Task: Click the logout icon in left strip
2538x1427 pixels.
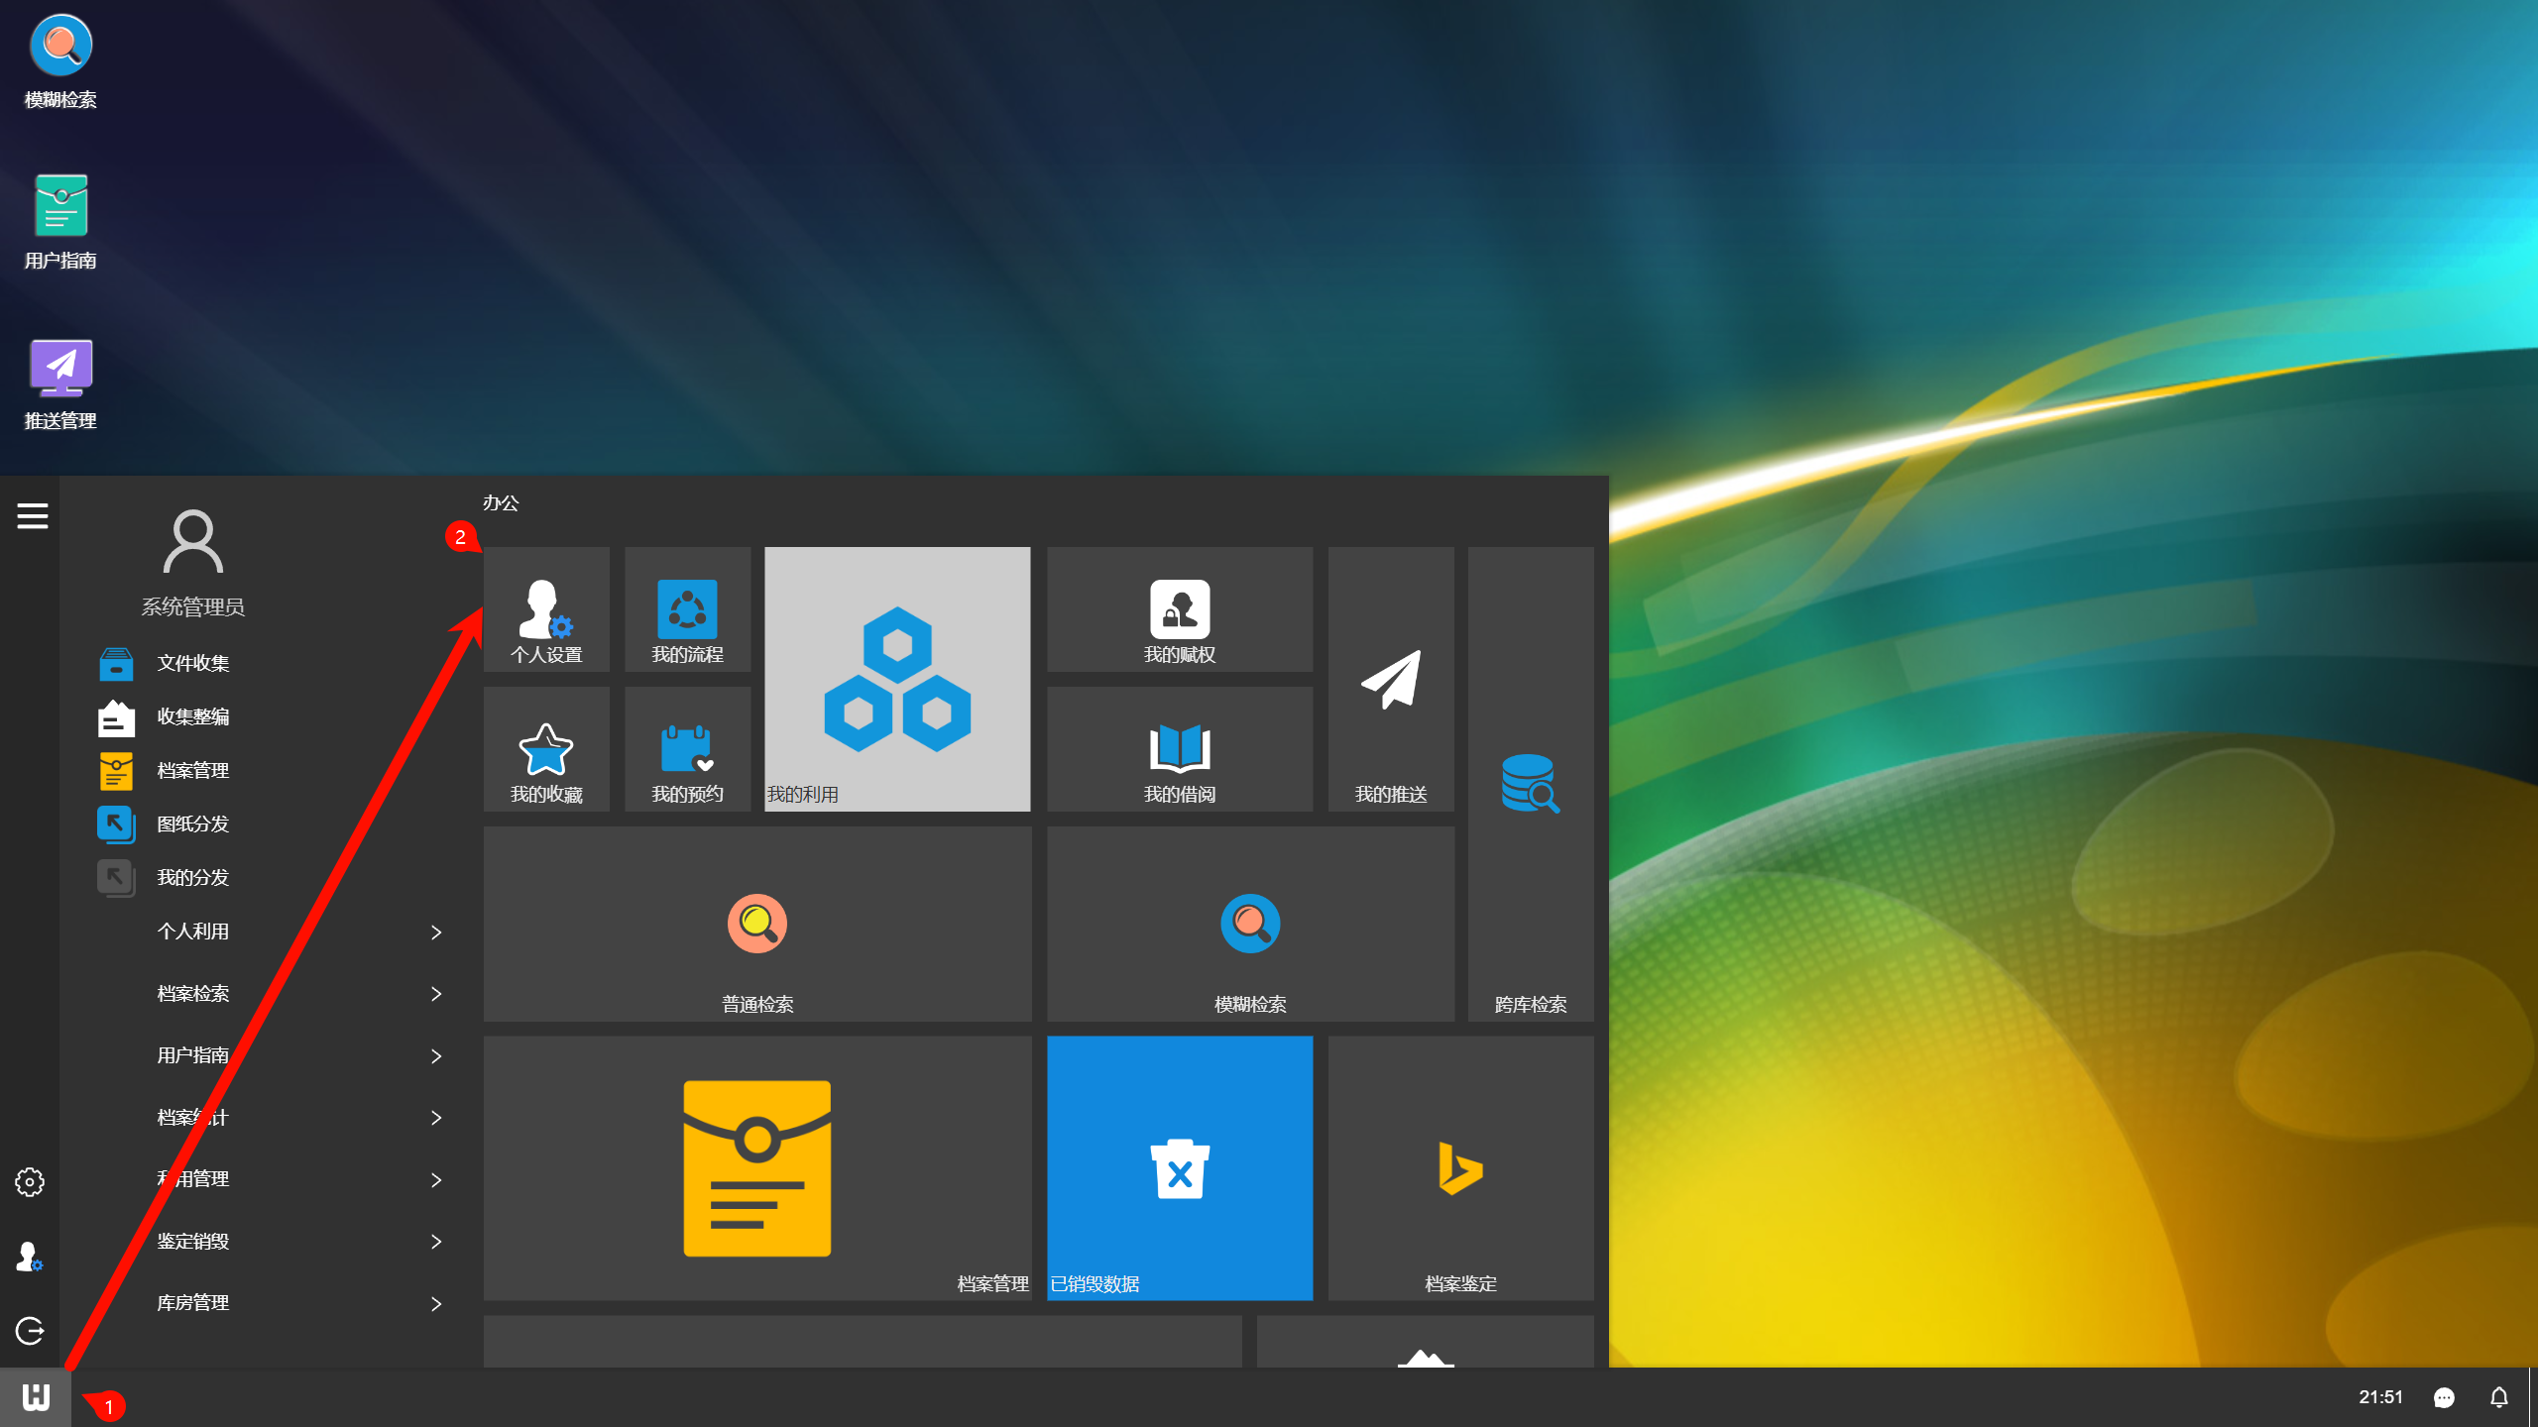Action: pos(30,1331)
